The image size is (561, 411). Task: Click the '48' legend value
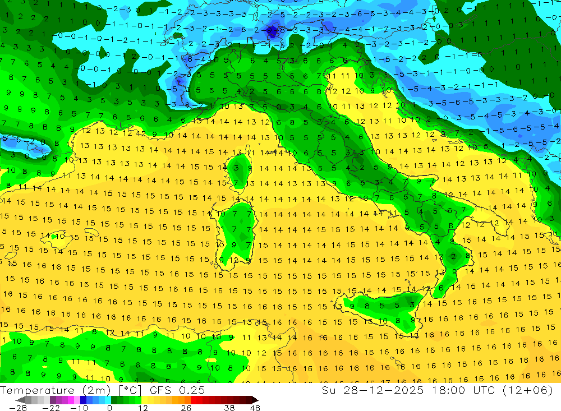[x=255, y=408]
